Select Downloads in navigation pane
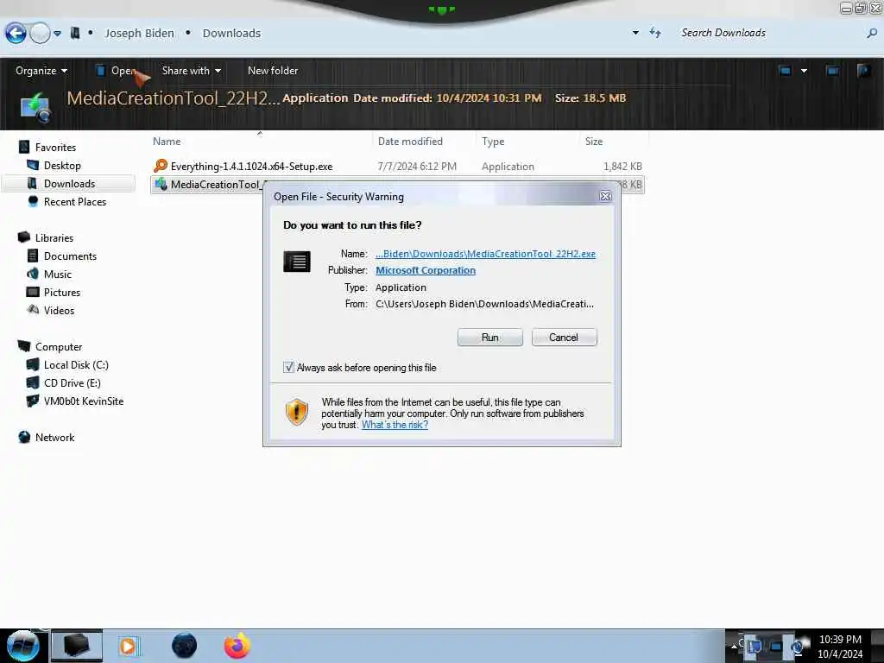The height and width of the screenshot is (663, 884). pos(69,183)
